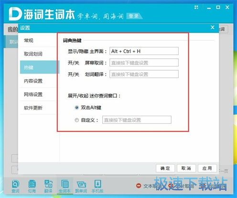Select the 自定义 radio button
The height and width of the screenshot is (198, 237).
76,120
